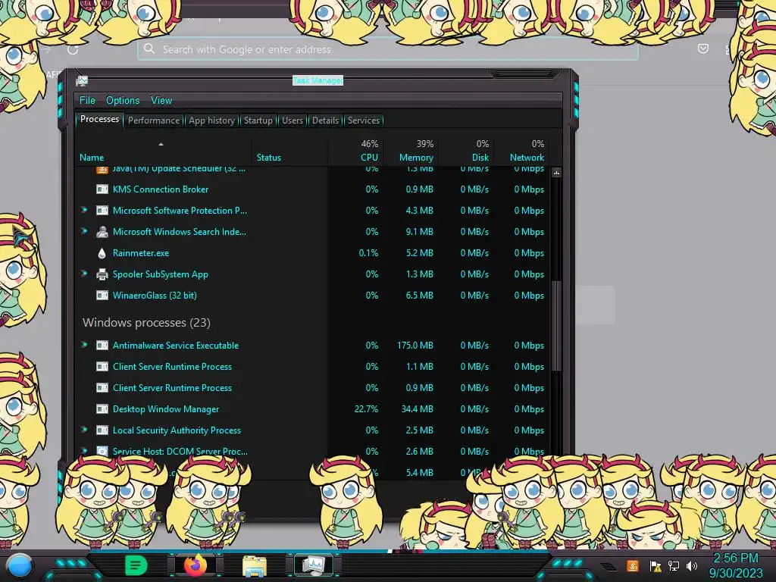
Task: Switch to the Details tab
Action: coord(325,120)
